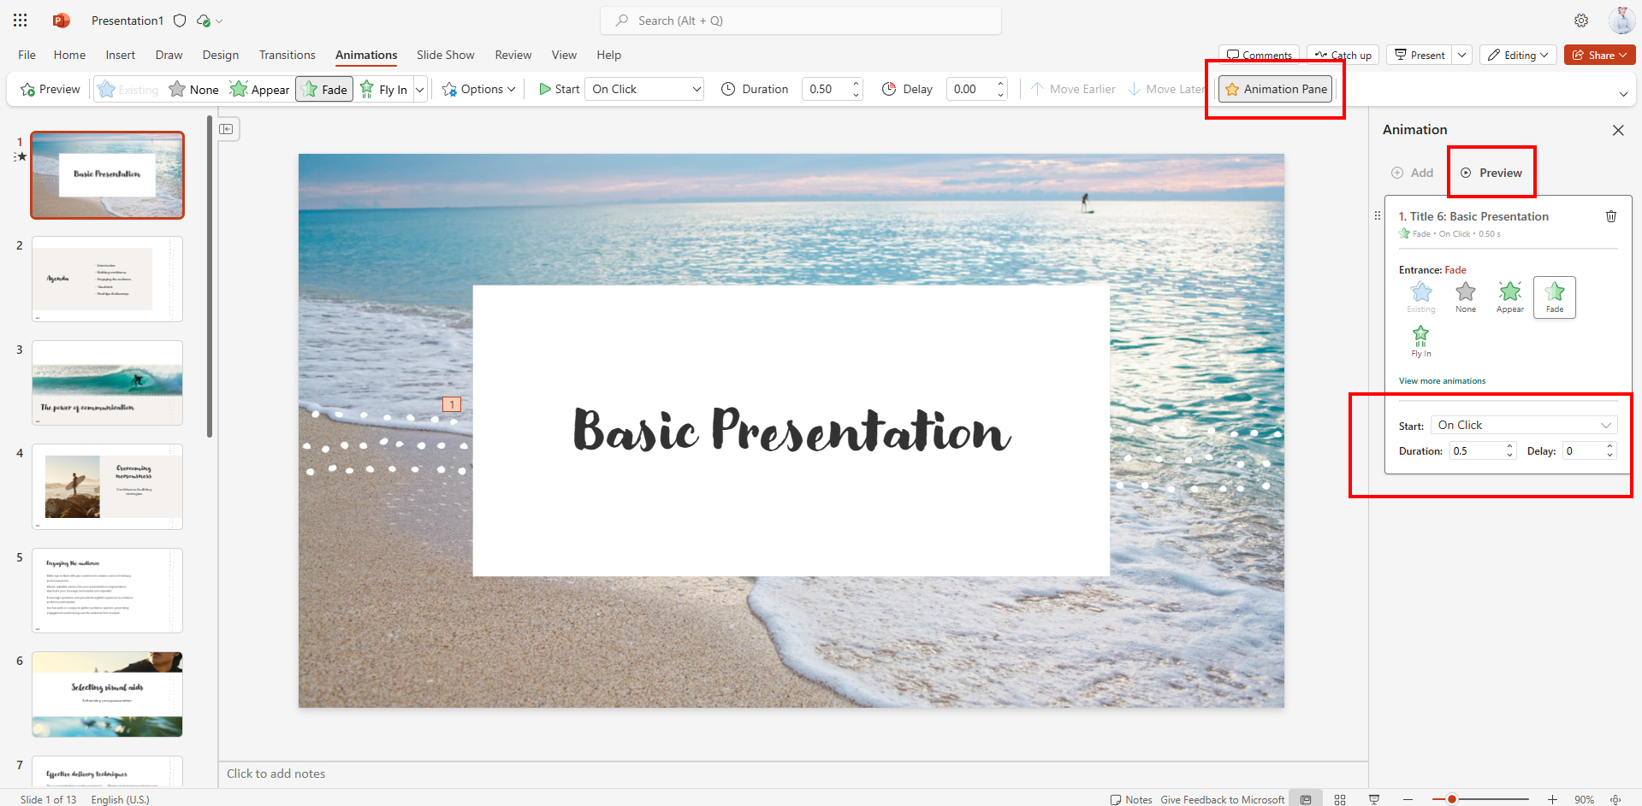Open the settings gear icon

click(x=1581, y=21)
